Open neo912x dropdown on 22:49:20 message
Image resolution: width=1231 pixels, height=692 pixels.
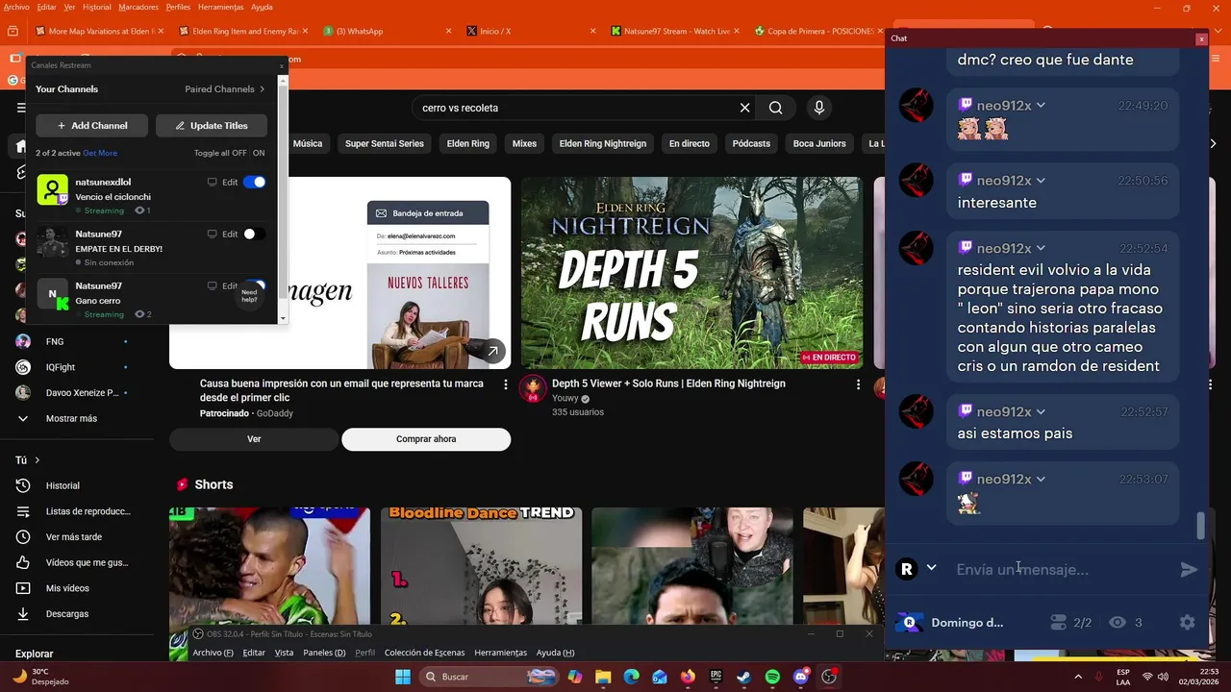click(x=1041, y=106)
